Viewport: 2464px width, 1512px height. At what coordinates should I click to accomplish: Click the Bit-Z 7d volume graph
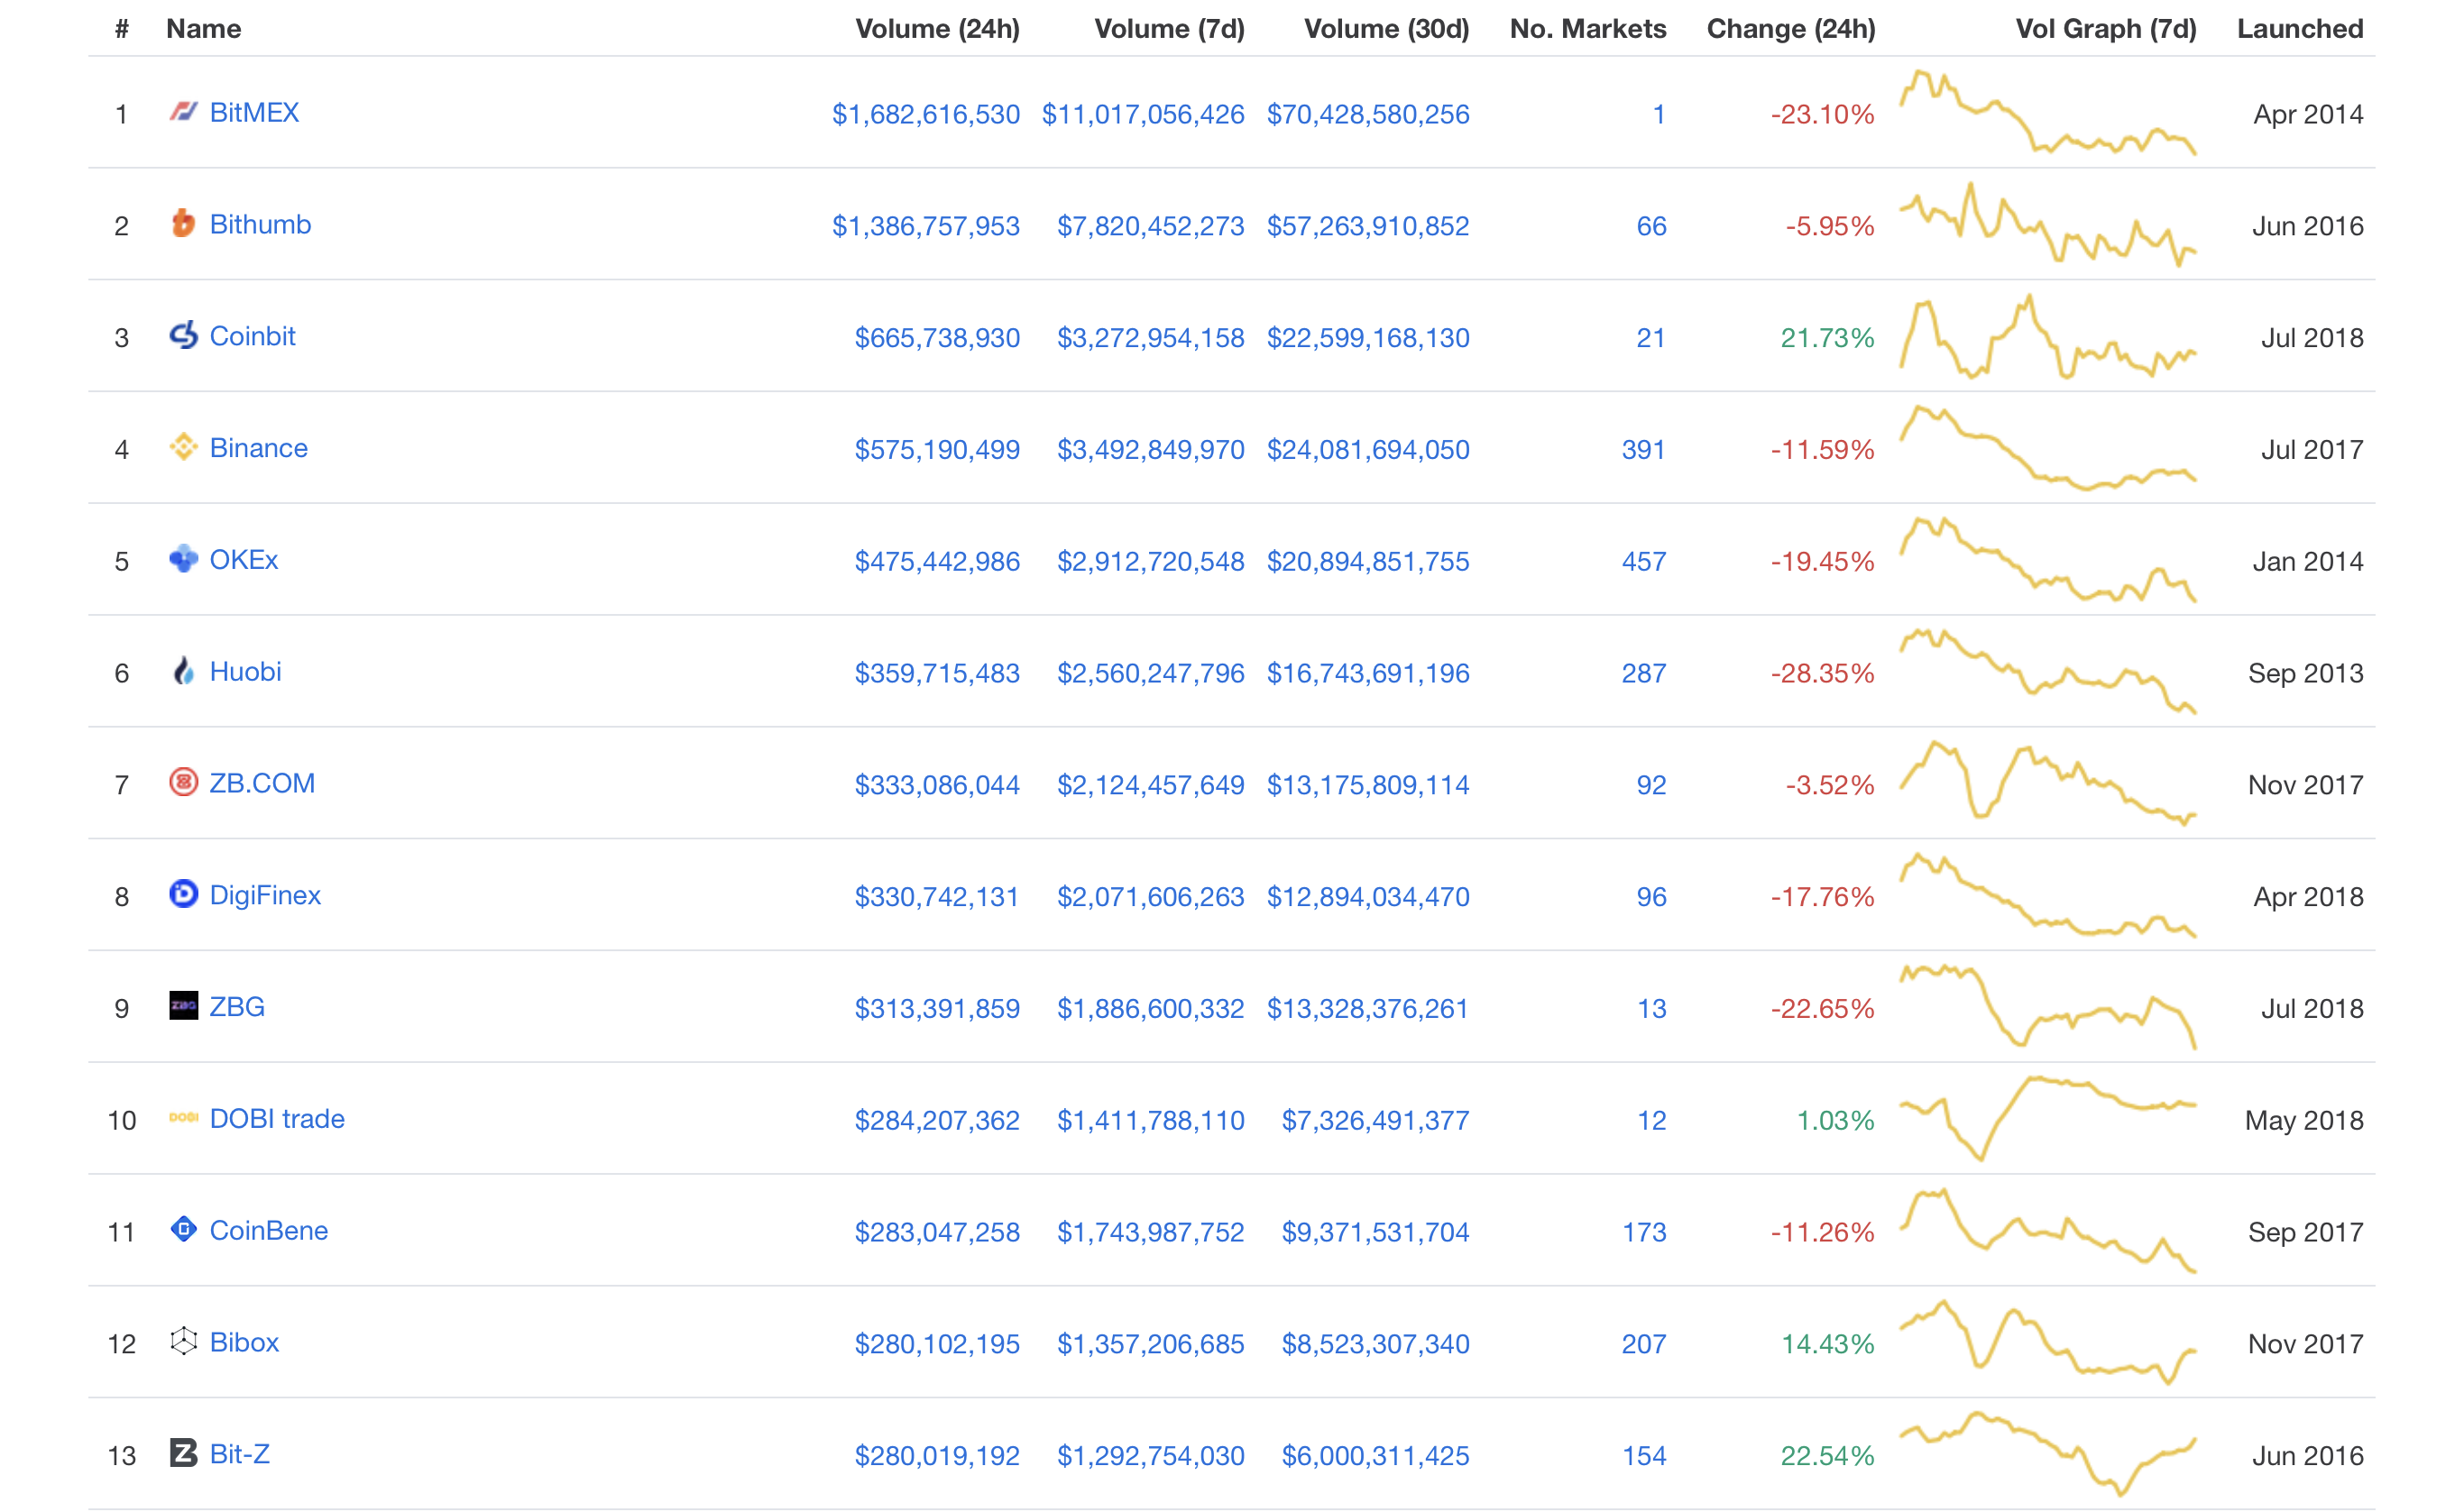[x=2048, y=1453]
